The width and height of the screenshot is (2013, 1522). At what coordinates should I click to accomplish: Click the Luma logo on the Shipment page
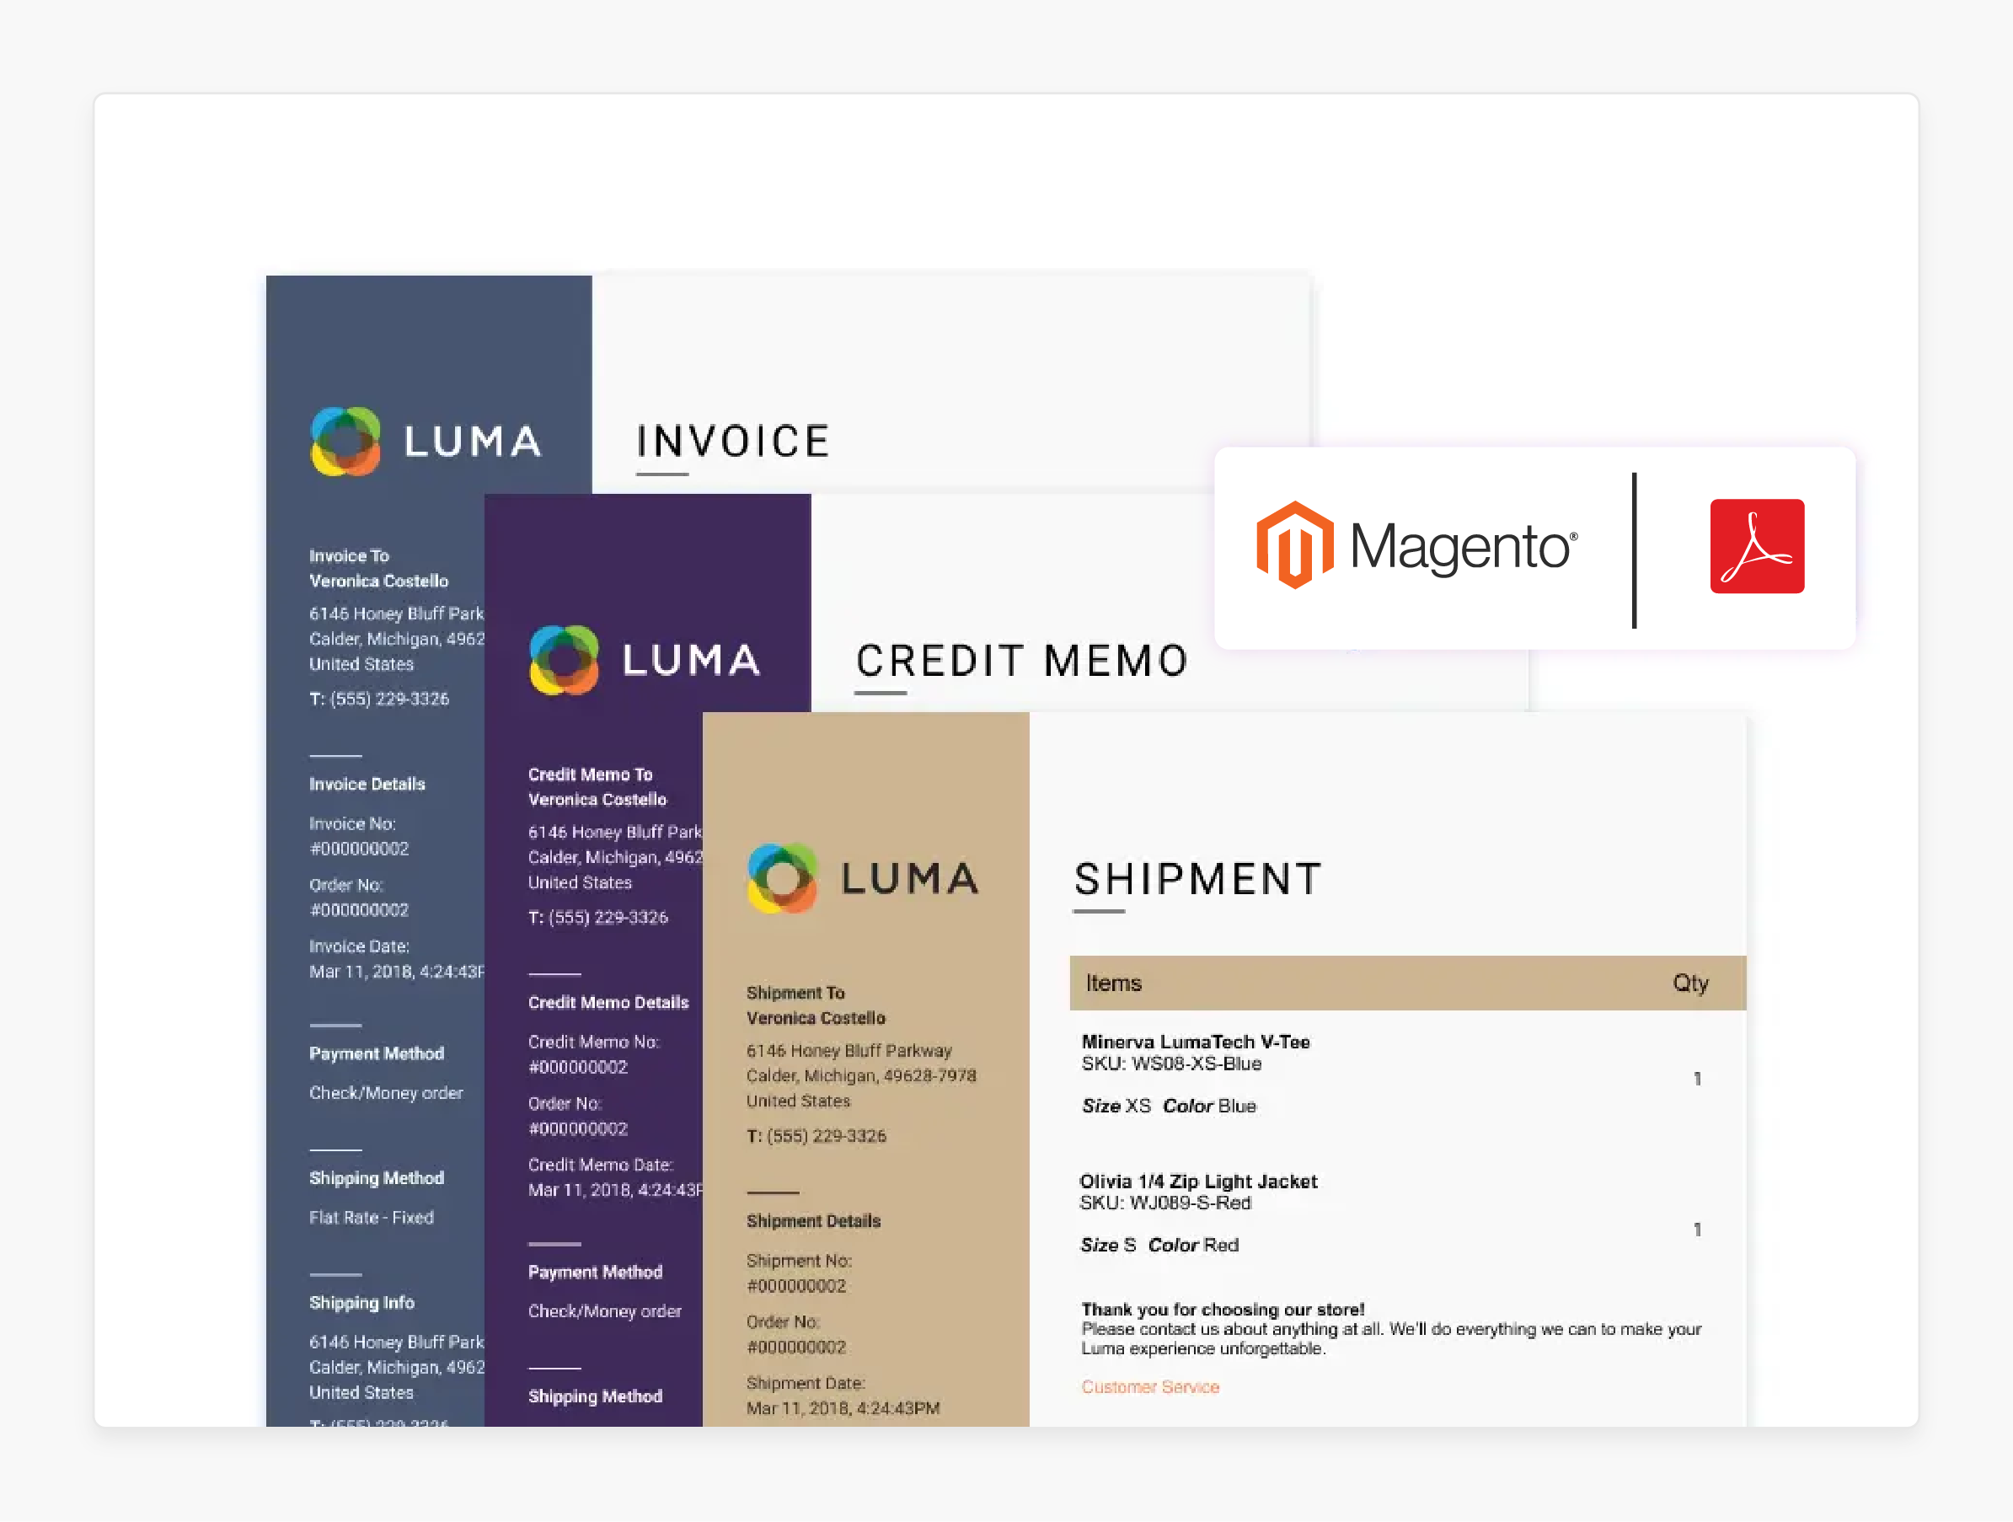[x=863, y=878]
